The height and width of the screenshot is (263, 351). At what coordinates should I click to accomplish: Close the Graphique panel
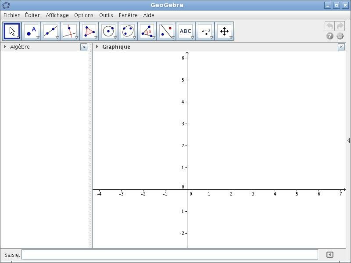(x=341, y=47)
